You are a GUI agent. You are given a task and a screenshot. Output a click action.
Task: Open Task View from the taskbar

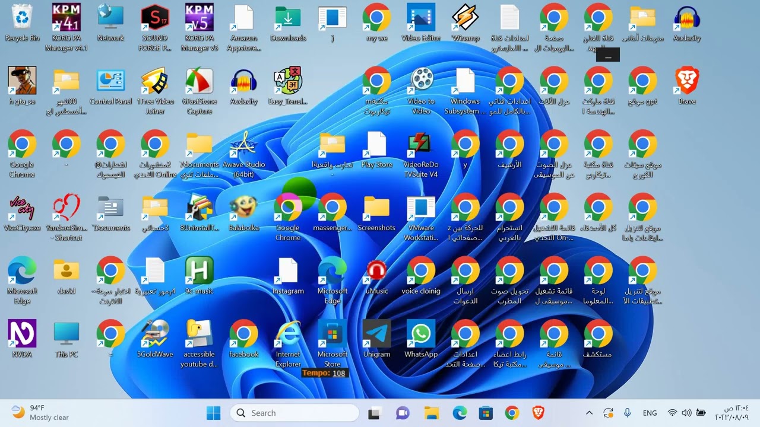pyautogui.click(x=374, y=413)
